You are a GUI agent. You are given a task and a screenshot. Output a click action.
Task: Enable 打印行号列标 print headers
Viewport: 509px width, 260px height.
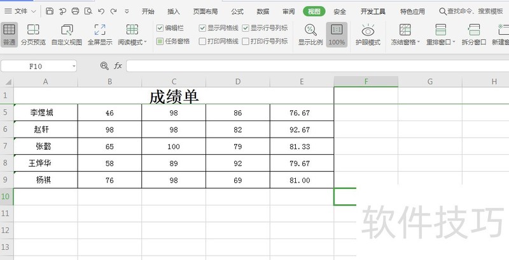246,41
